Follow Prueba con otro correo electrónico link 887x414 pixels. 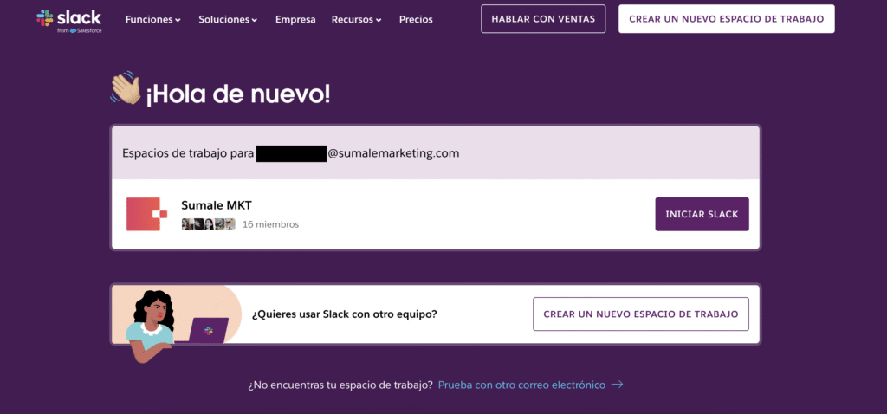click(521, 385)
